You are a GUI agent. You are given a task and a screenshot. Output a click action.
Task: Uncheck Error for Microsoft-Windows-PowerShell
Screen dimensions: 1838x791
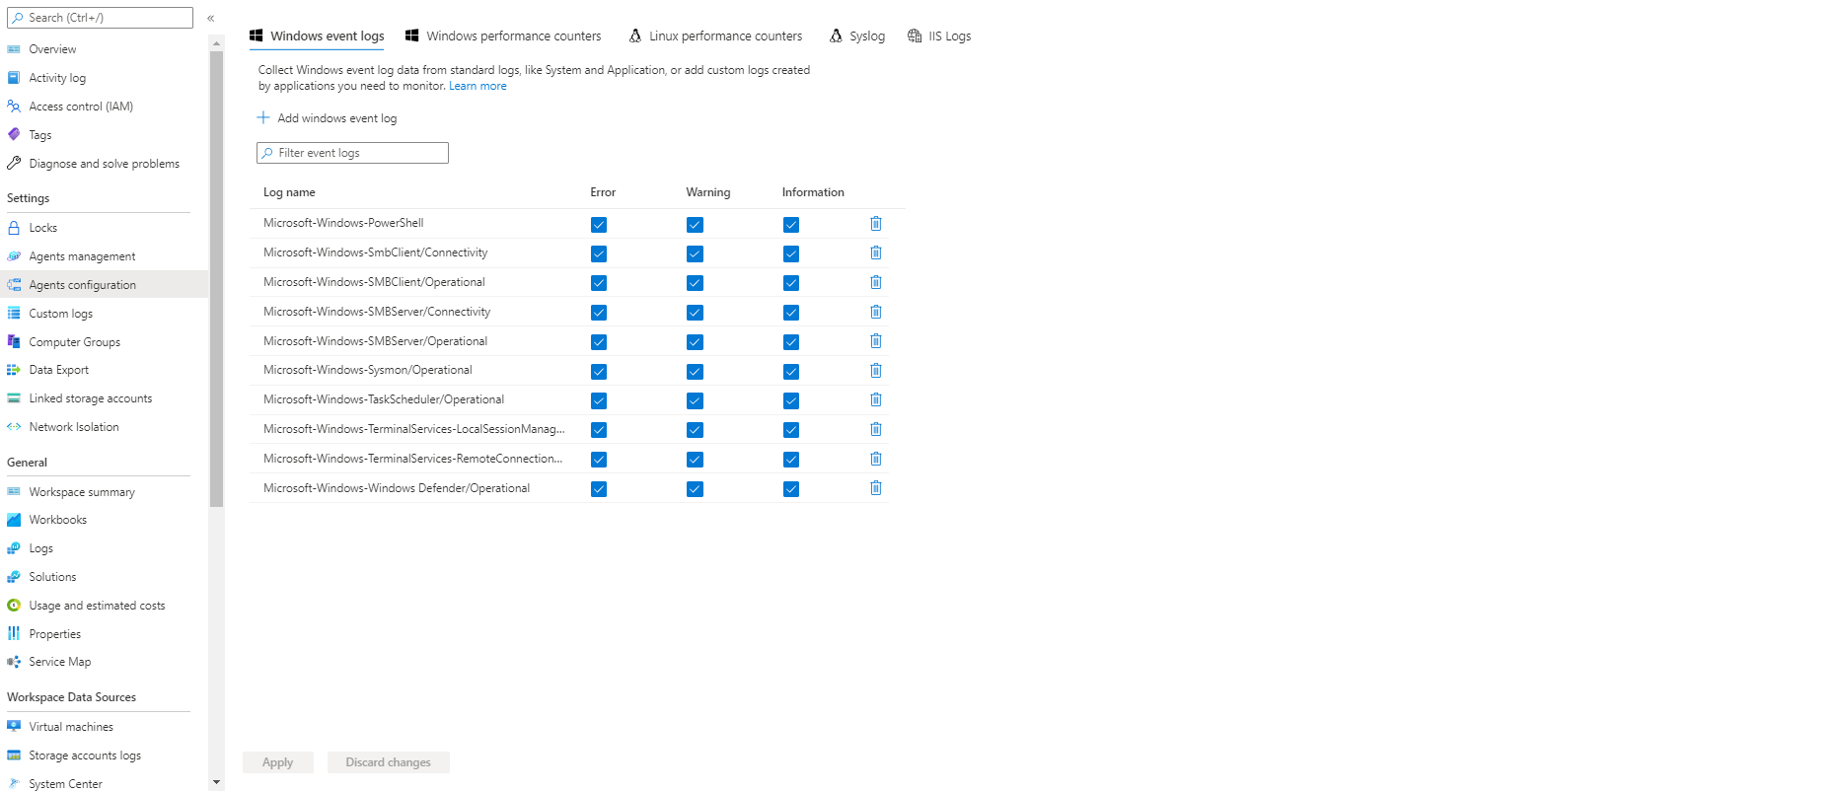(599, 225)
